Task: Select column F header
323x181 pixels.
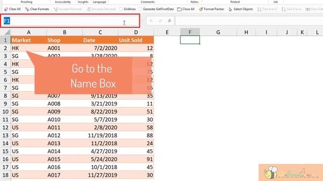Action: click(190, 32)
